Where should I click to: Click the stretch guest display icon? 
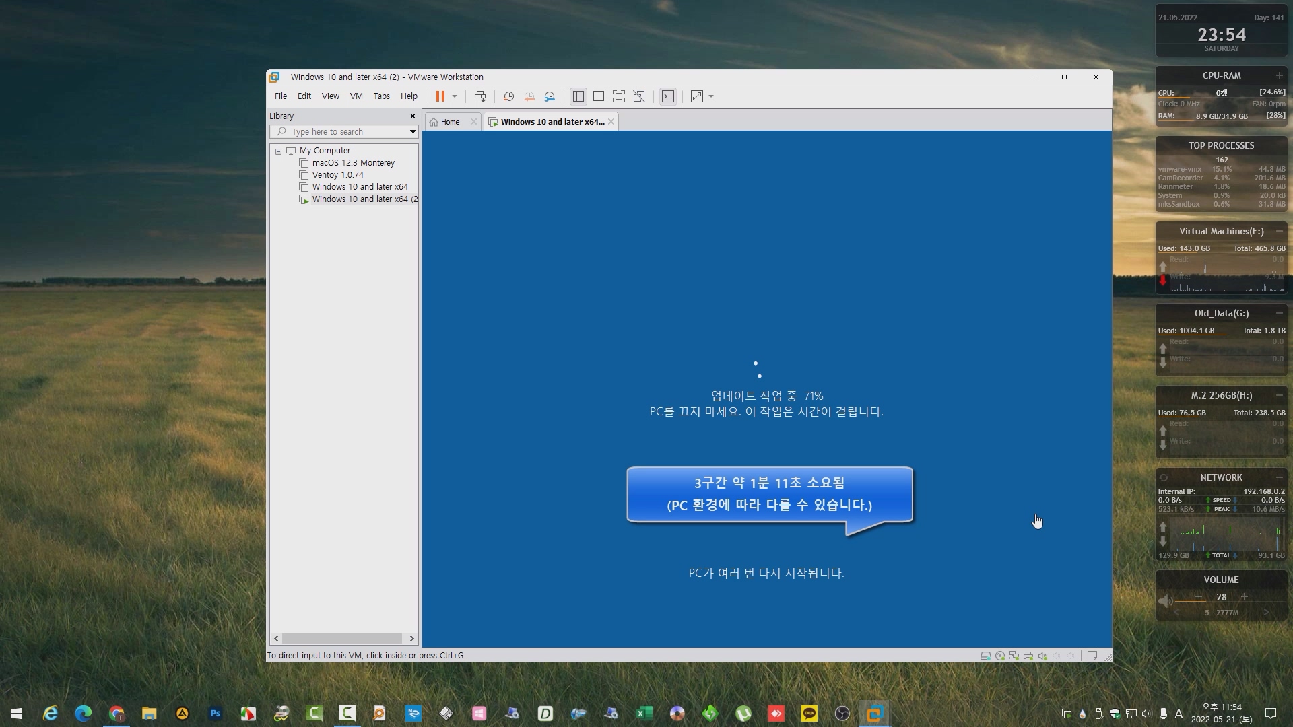point(697,96)
